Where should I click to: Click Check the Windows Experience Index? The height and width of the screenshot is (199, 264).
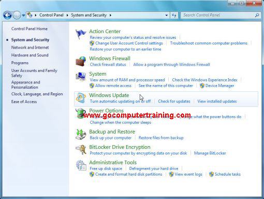[x=205, y=80]
